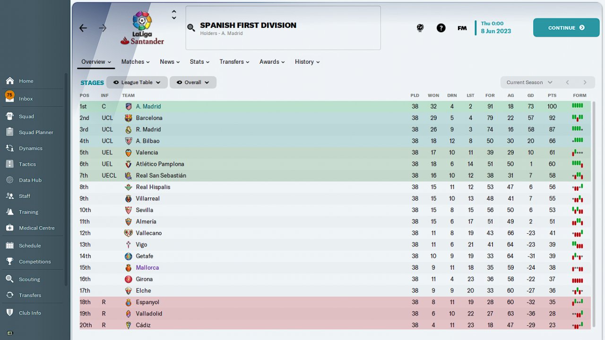
Task: Open the History tab
Action: tap(307, 62)
